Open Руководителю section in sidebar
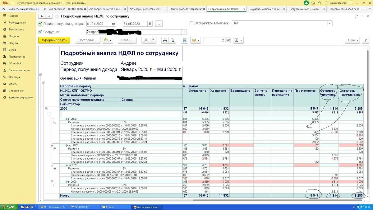373x210 pixels. click(x=17, y=23)
